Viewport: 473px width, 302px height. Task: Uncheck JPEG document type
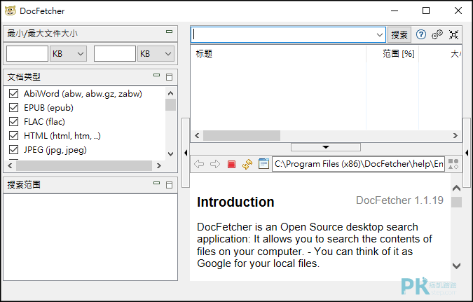tap(13, 150)
